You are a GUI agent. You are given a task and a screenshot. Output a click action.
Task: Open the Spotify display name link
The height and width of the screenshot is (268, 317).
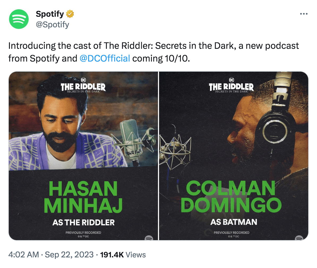pyautogui.click(x=50, y=14)
